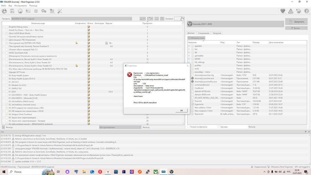Open the Executables gears toolbar icon
Image resolution: width=311 pixels, height=175 pixels.
point(44,11)
